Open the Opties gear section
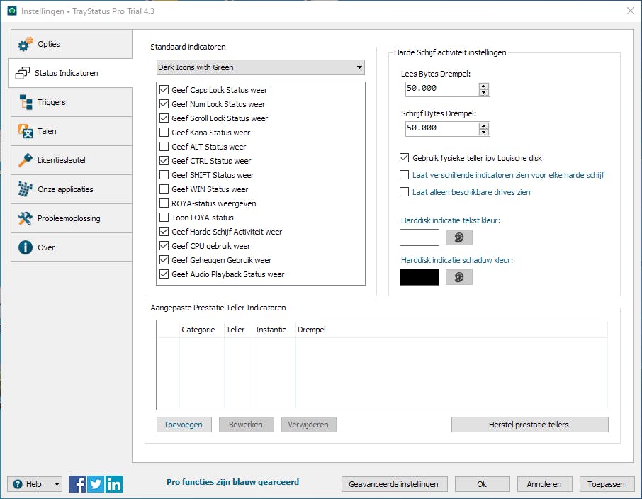 click(70, 44)
